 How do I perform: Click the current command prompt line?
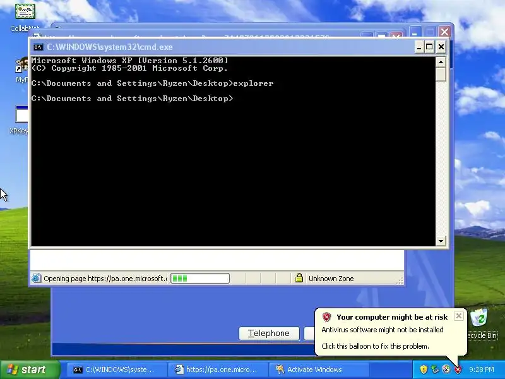tap(132, 99)
